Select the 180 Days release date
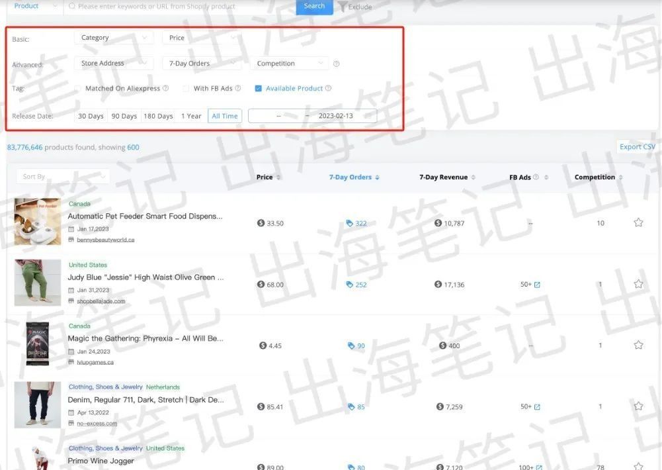Screen dimensions: 662x470 pos(158,116)
